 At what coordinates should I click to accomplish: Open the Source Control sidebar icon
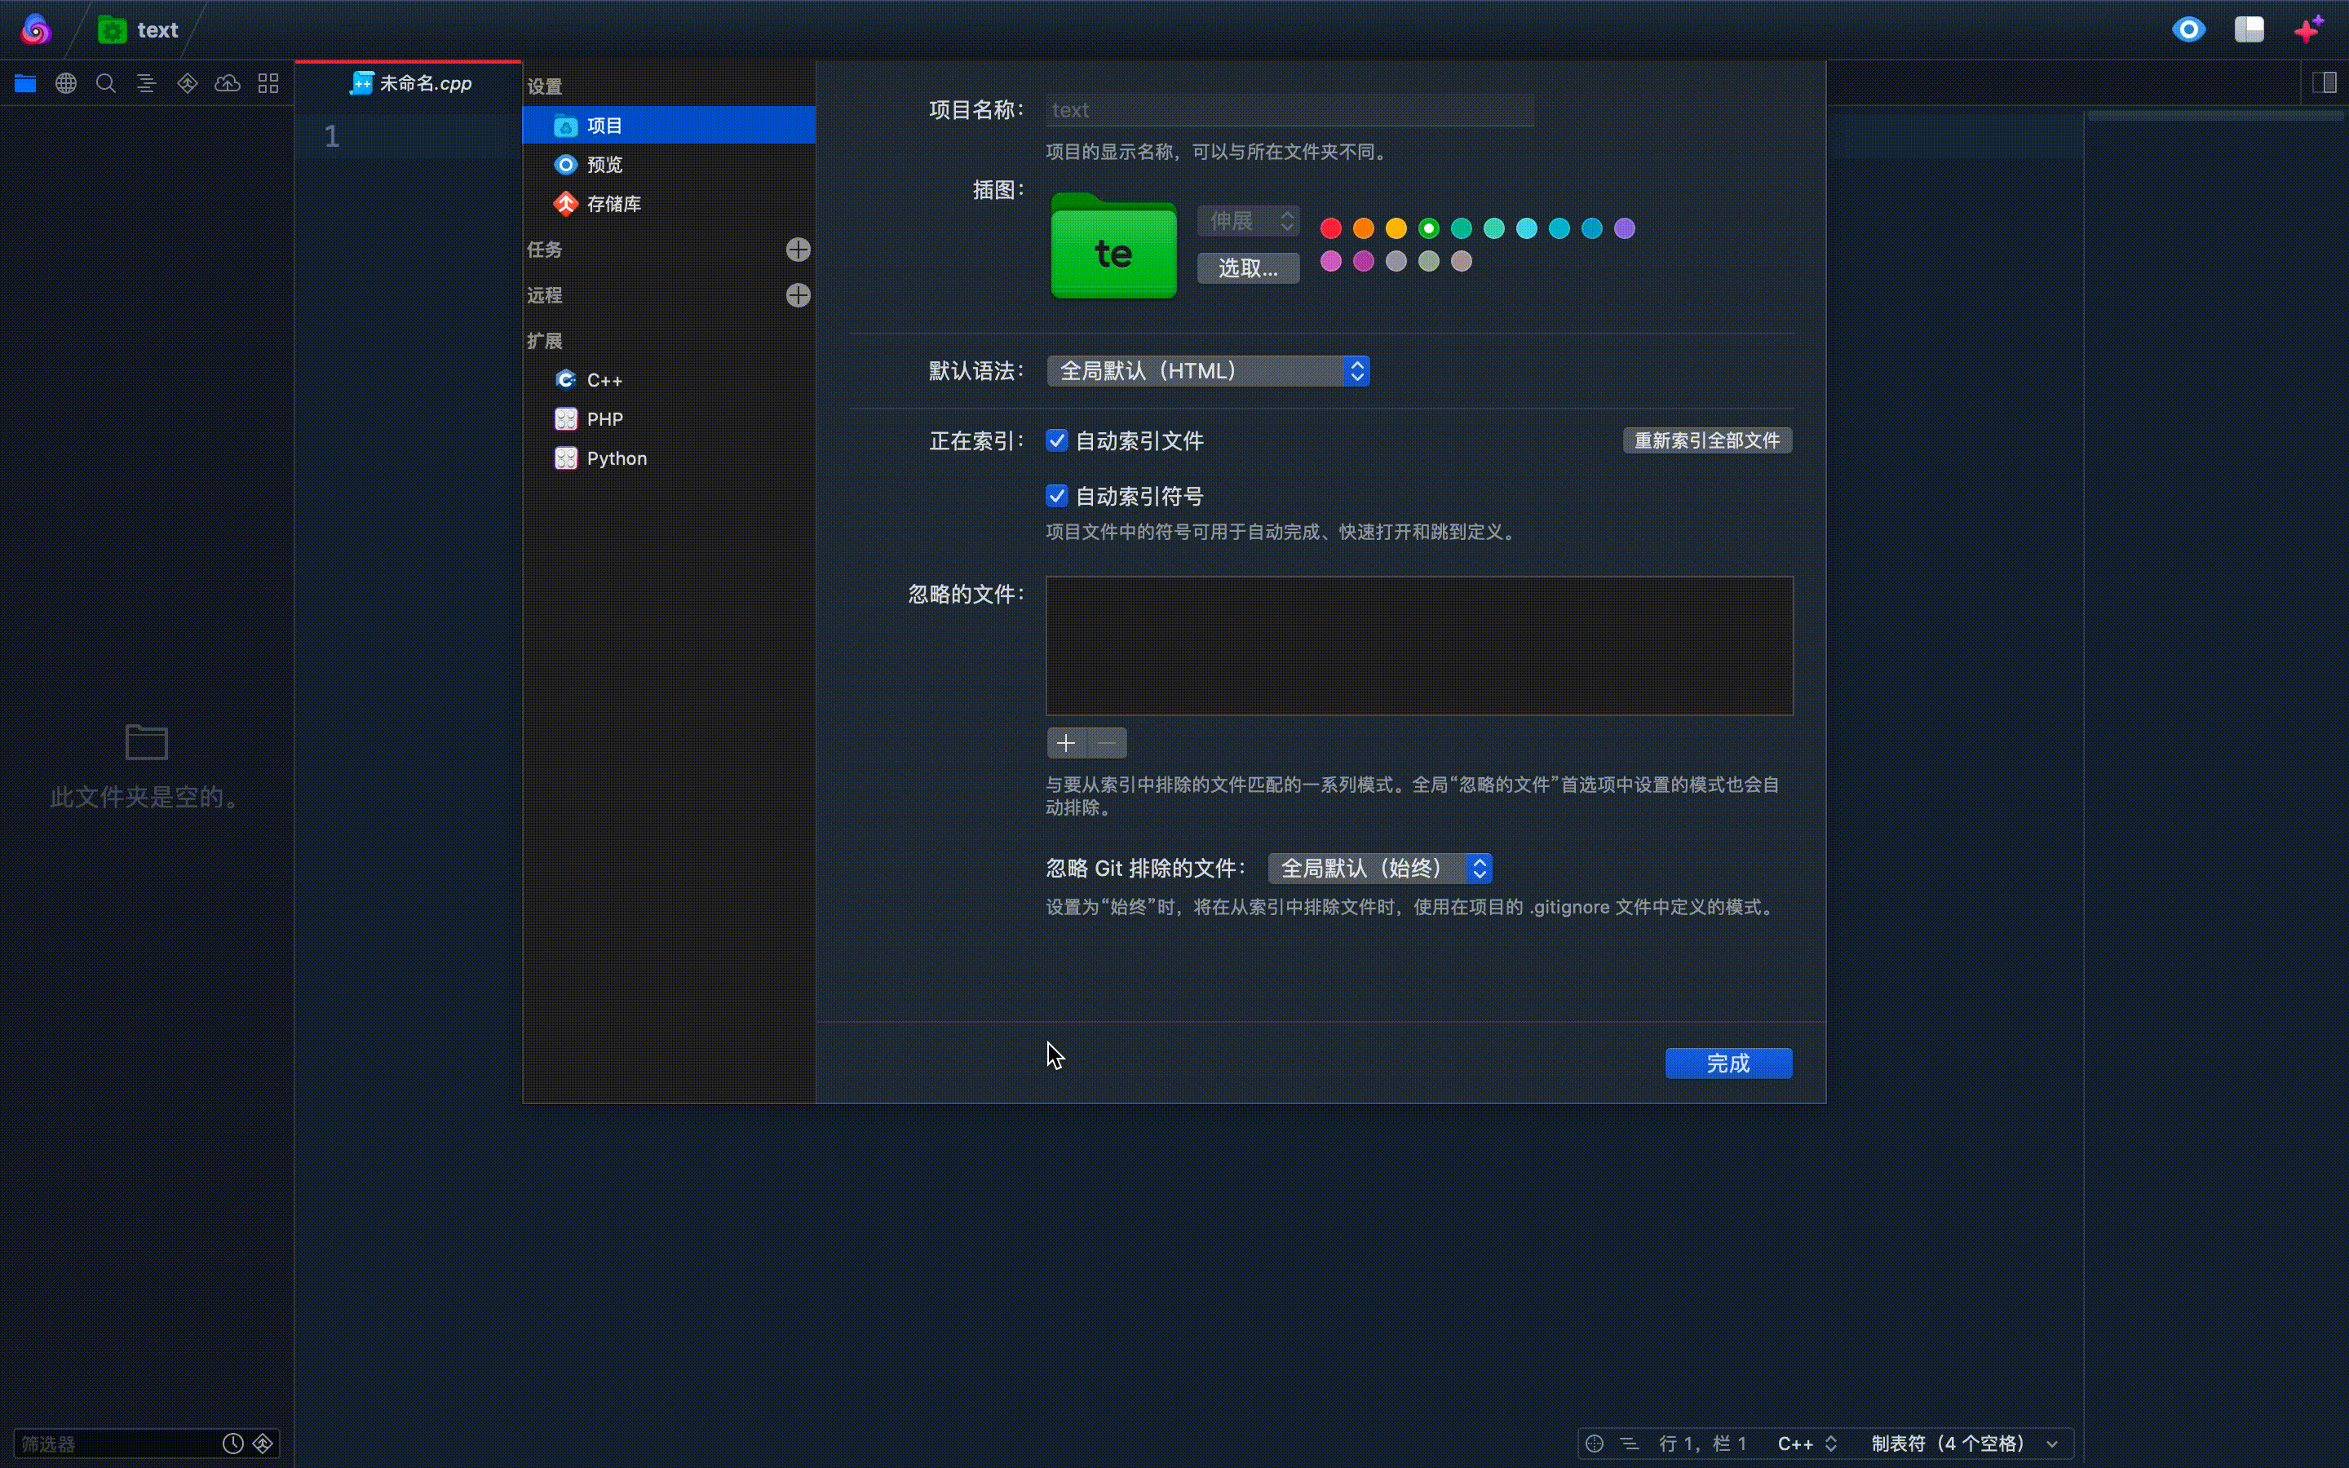point(186,83)
